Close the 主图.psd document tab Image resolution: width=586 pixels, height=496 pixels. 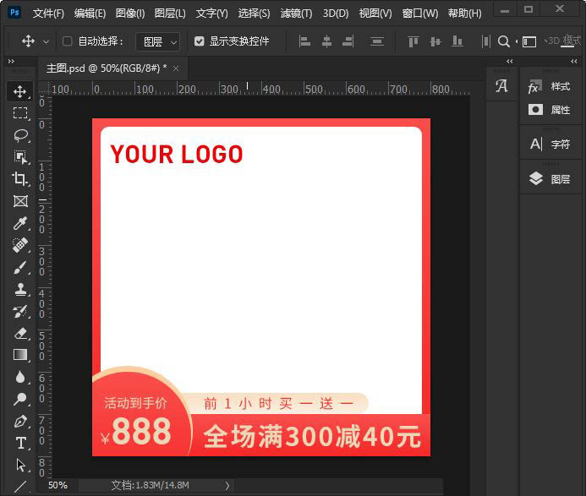point(176,68)
